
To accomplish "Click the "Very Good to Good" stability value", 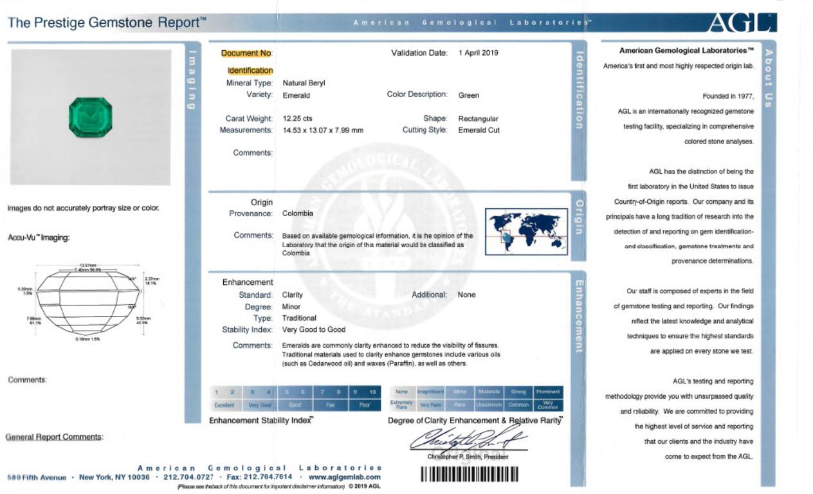I will pyautogui.click(x=314, y=329).
